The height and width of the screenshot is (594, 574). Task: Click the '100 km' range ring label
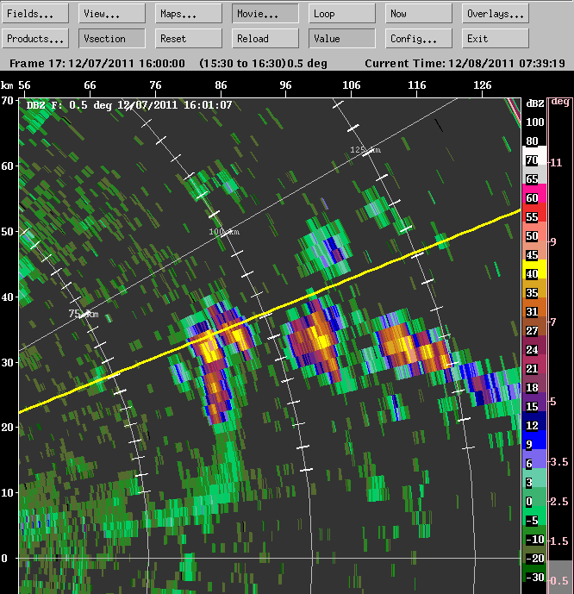tap(224, 231)
